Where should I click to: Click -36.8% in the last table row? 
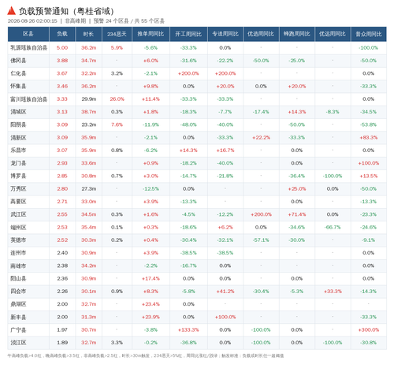(x=188, y=343)
